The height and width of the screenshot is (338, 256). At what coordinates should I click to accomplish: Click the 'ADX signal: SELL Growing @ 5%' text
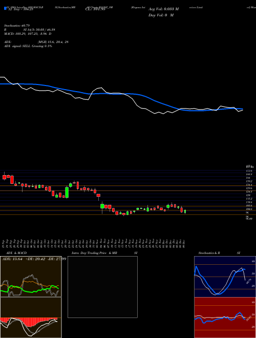28,46
